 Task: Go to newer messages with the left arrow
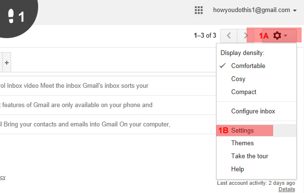click(229, 36)
